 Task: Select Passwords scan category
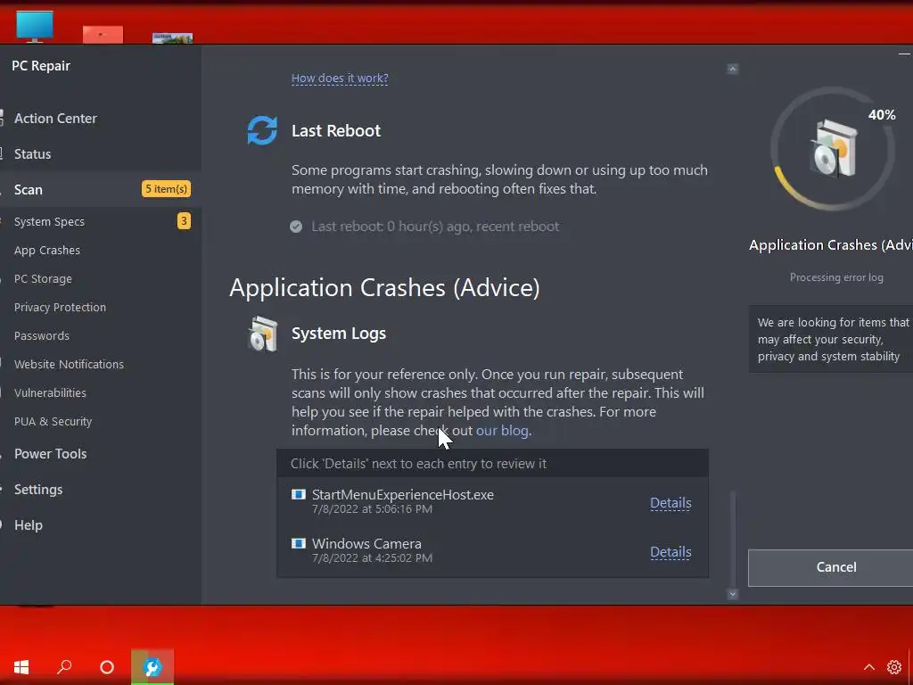[41, 335]
